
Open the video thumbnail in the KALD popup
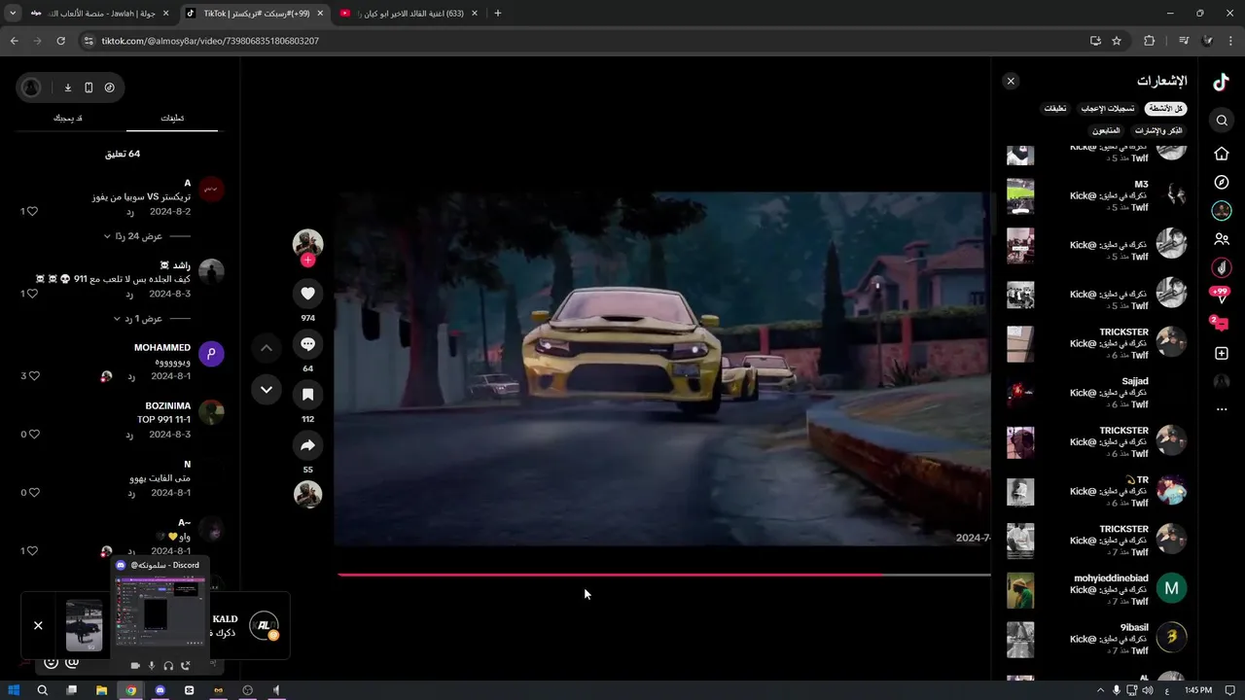tap(84, 625)
